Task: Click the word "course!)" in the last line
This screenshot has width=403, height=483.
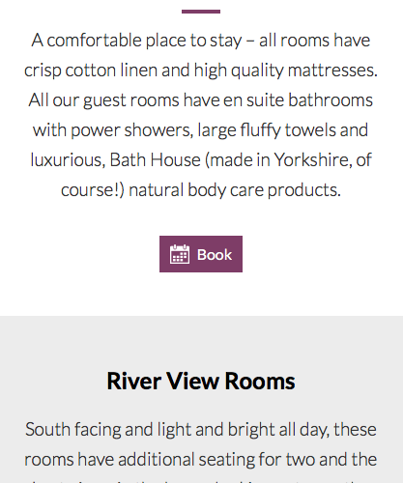Action: tap(93, 190)
